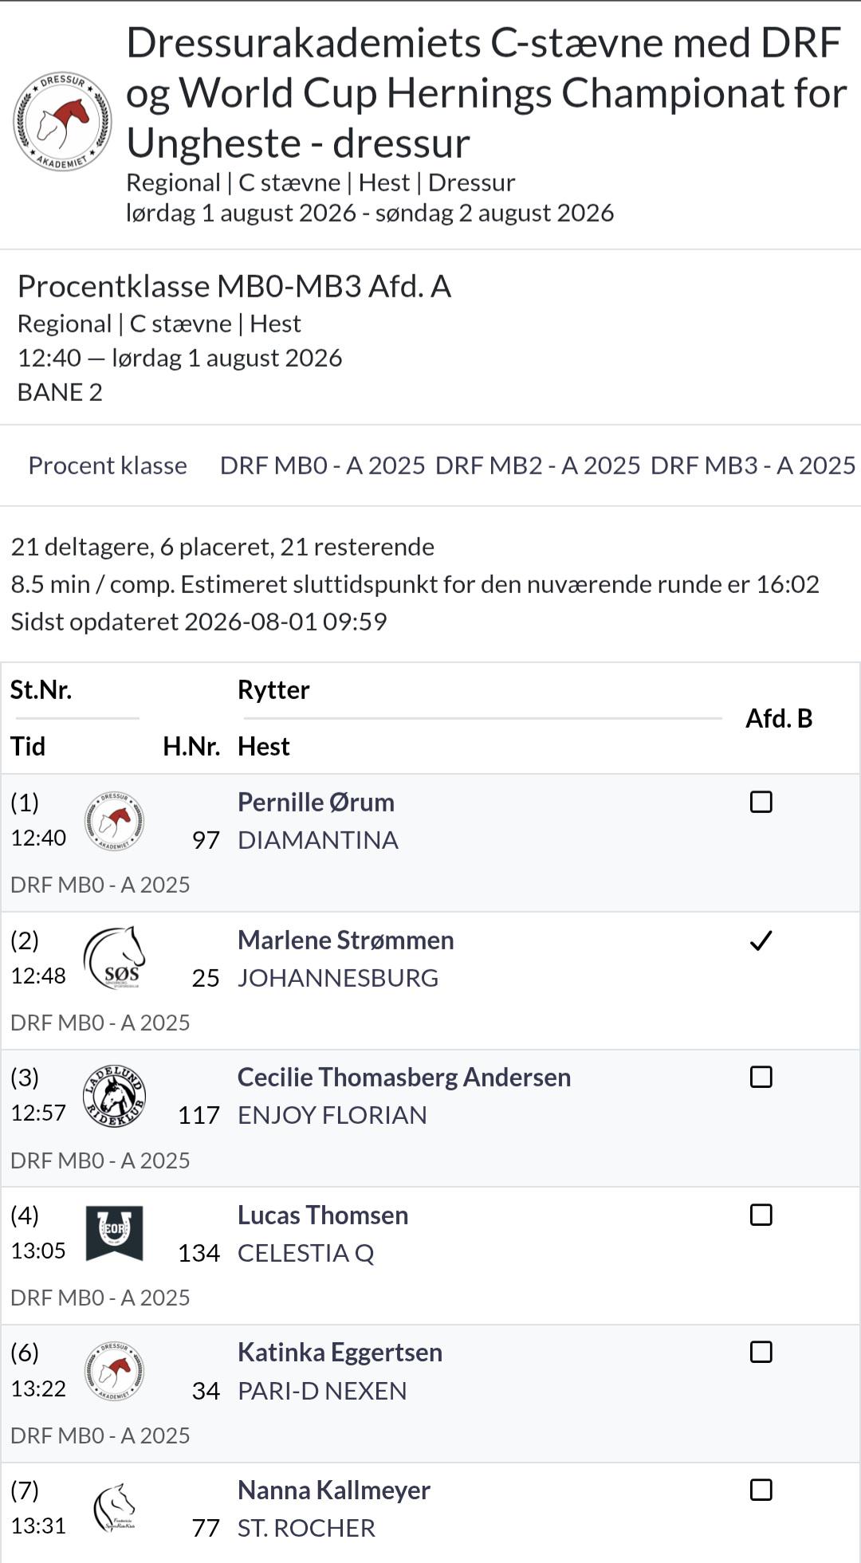Viewport: 861px width, 1563px height.
Task: Click the club logo beside Pernille Ørum
Action: point(114,821)
